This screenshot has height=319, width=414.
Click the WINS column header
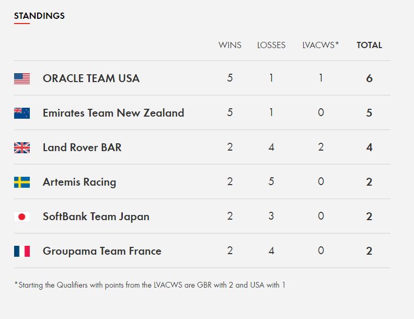coord(229,45)
